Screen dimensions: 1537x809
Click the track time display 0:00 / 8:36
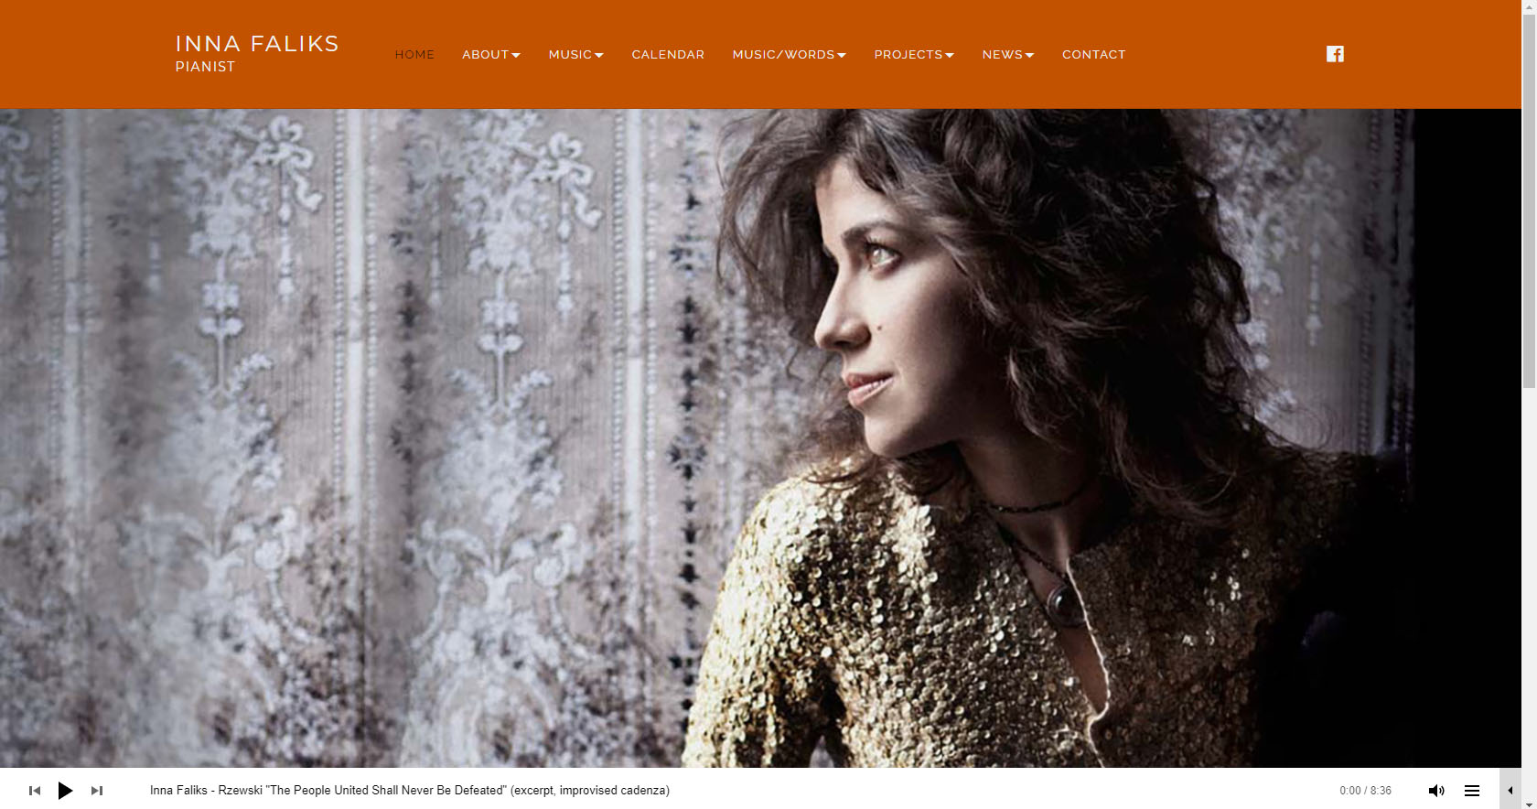pyautogui.click(x=1365, y=791)
